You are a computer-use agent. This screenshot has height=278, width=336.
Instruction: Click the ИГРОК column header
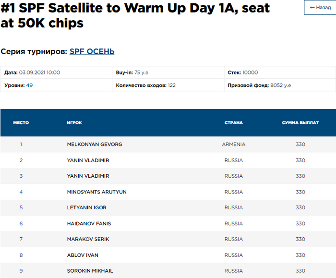(74, 123)
